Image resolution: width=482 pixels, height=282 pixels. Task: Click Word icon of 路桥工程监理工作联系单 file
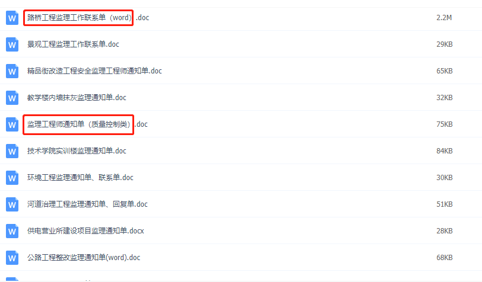[x=12, y=18]
